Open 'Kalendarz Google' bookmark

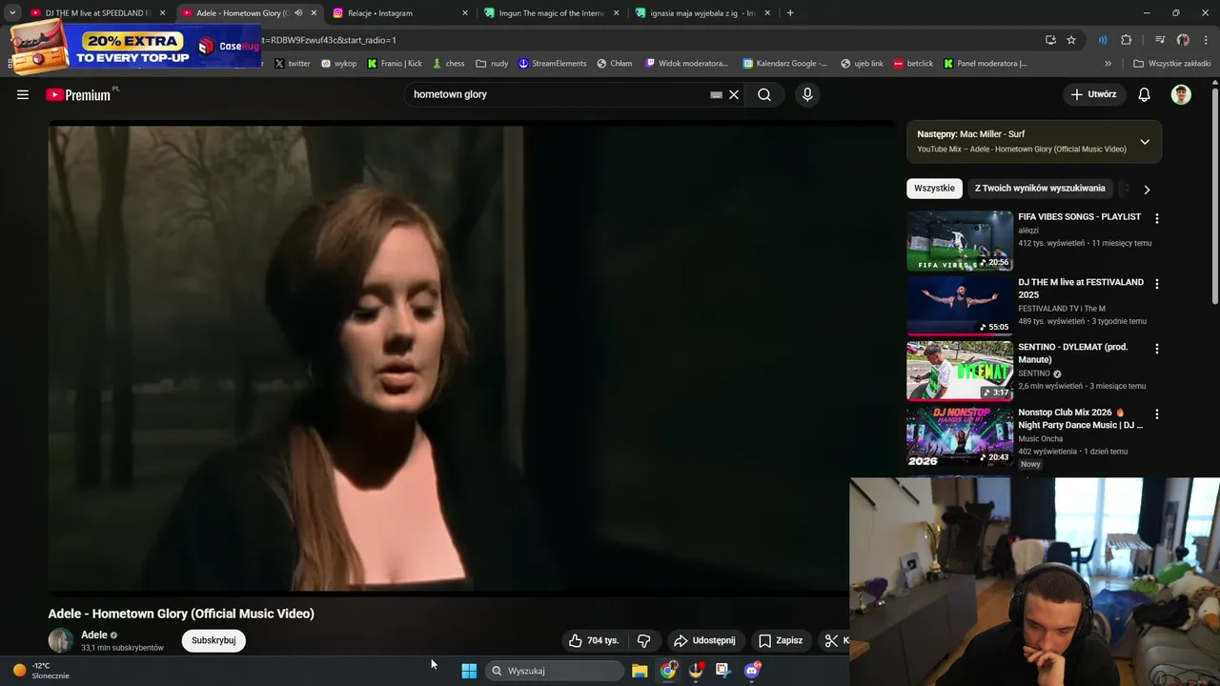[785, 64]
